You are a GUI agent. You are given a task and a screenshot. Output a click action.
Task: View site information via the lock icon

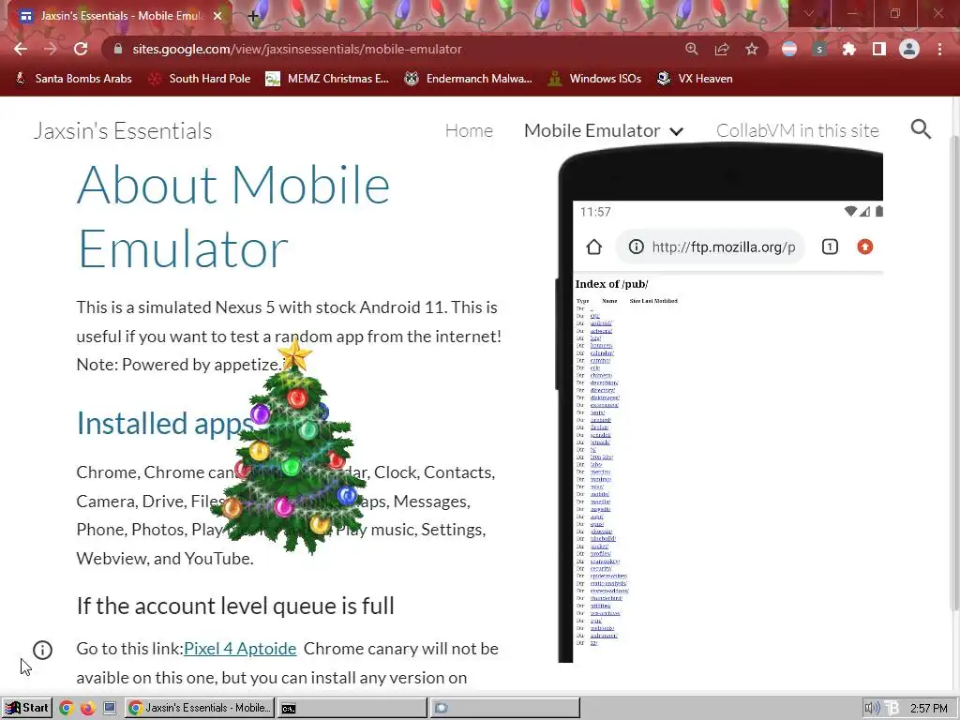118,49
